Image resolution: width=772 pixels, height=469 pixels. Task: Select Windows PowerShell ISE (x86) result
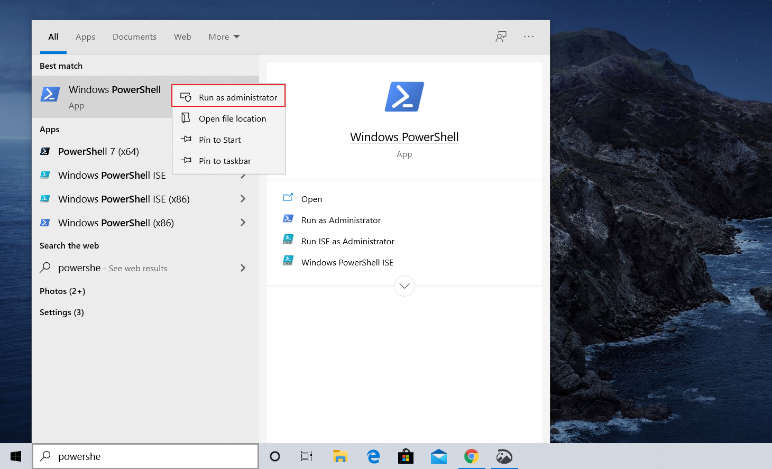(x=145, y=199)
